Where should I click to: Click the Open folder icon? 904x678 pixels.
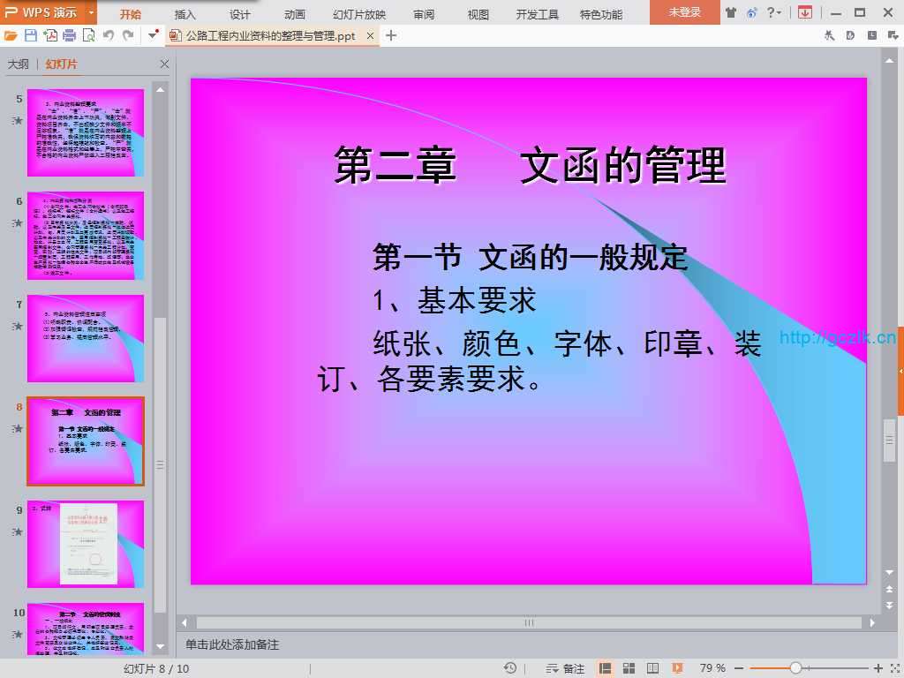pos(11,35)
